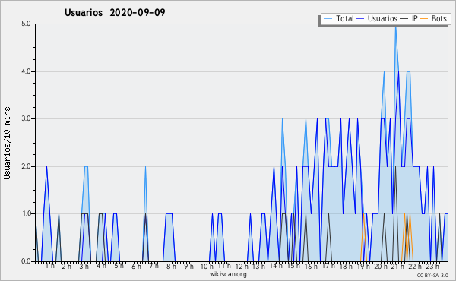Click the '10 h' x-axis label
The image size is (456, 281).
coord(206,266)
